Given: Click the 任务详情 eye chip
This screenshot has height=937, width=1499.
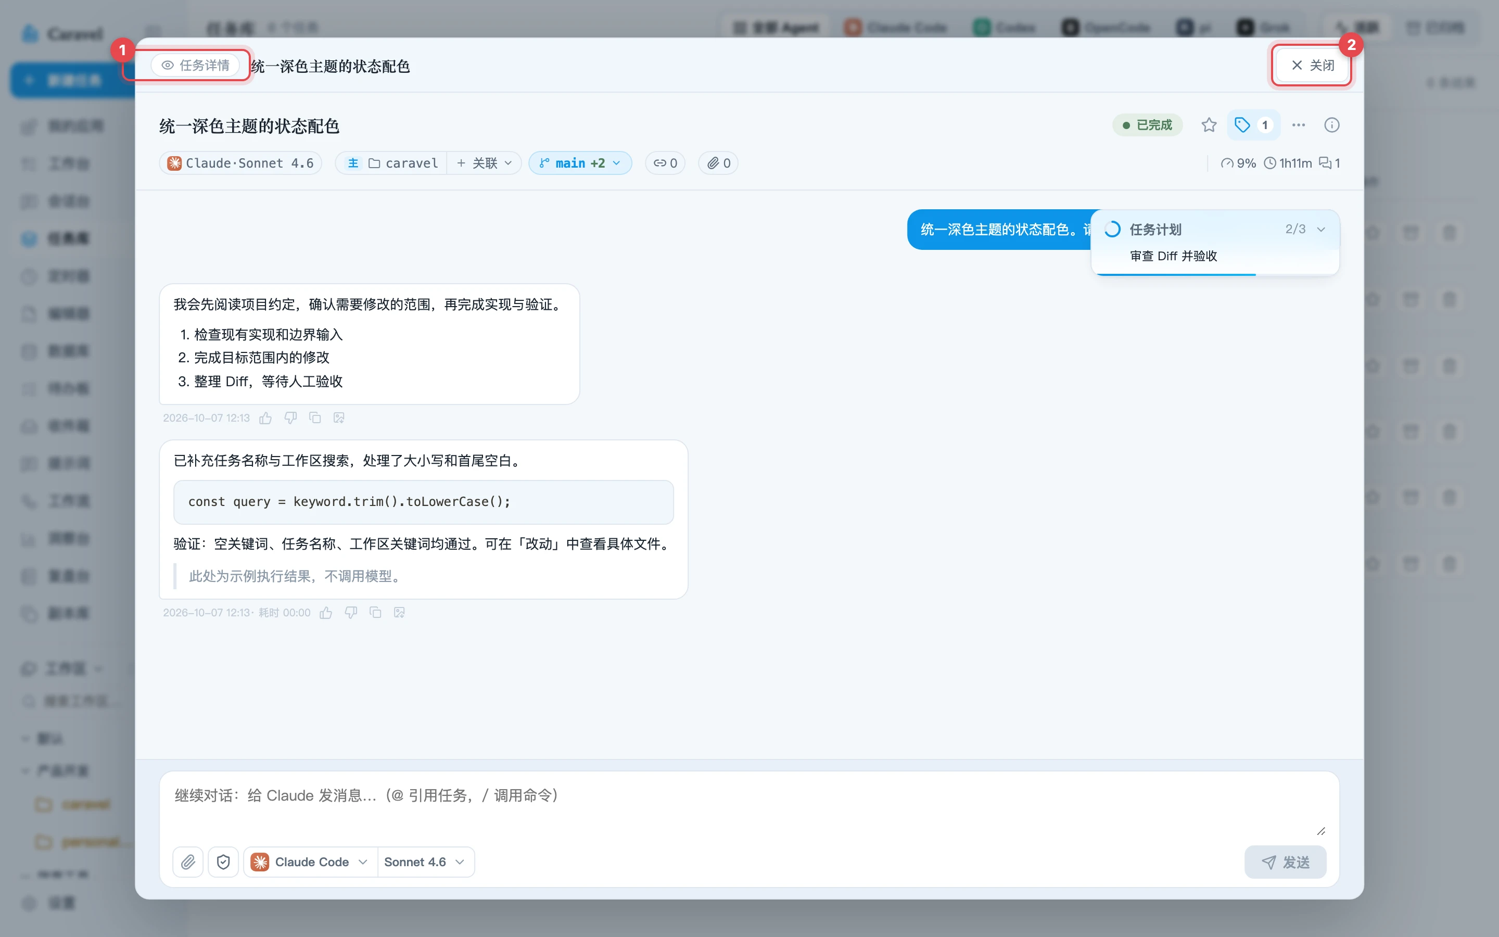Looking at the screenshot, I should (x=195, y=65).
